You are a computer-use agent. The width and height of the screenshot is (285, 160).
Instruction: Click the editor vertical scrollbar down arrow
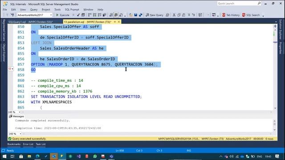coord(275,108)
